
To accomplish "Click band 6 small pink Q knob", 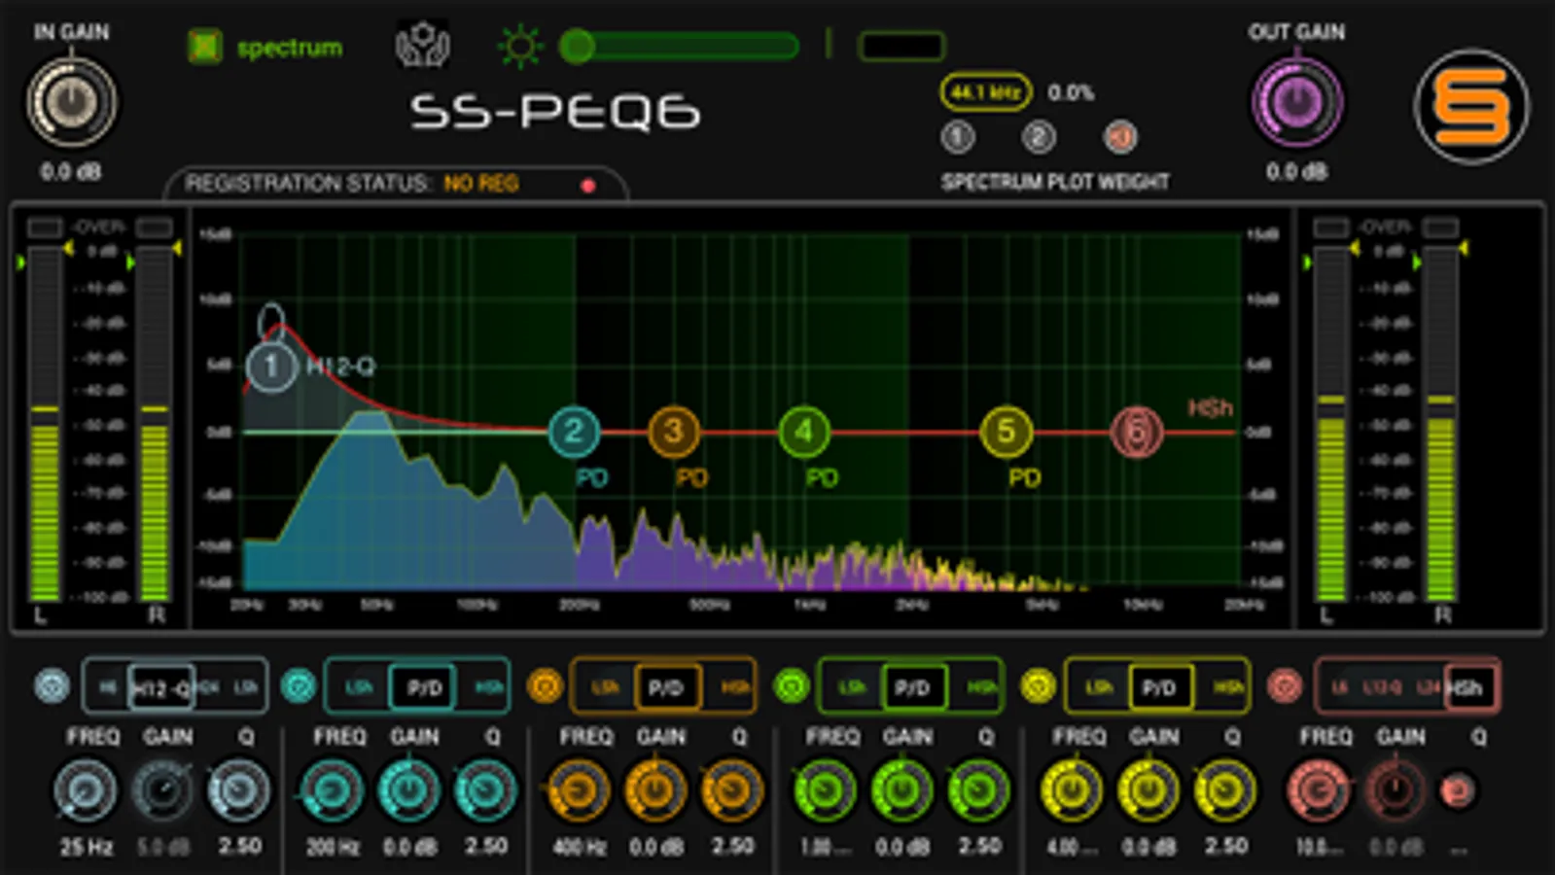I will [x=1457, y=790].
